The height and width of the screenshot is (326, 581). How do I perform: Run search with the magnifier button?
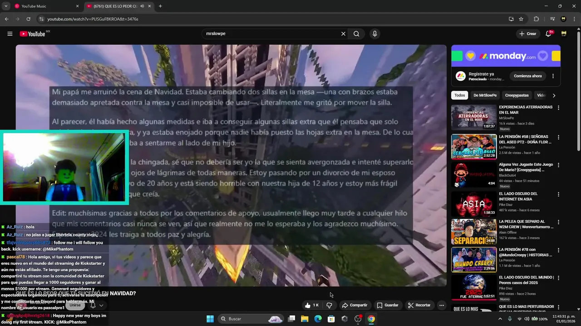tap(356, 34)
